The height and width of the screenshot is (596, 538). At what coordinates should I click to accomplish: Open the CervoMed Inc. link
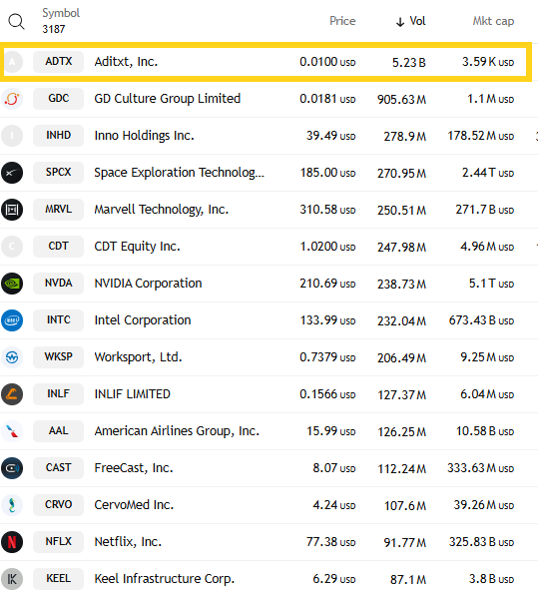[134, 505]
